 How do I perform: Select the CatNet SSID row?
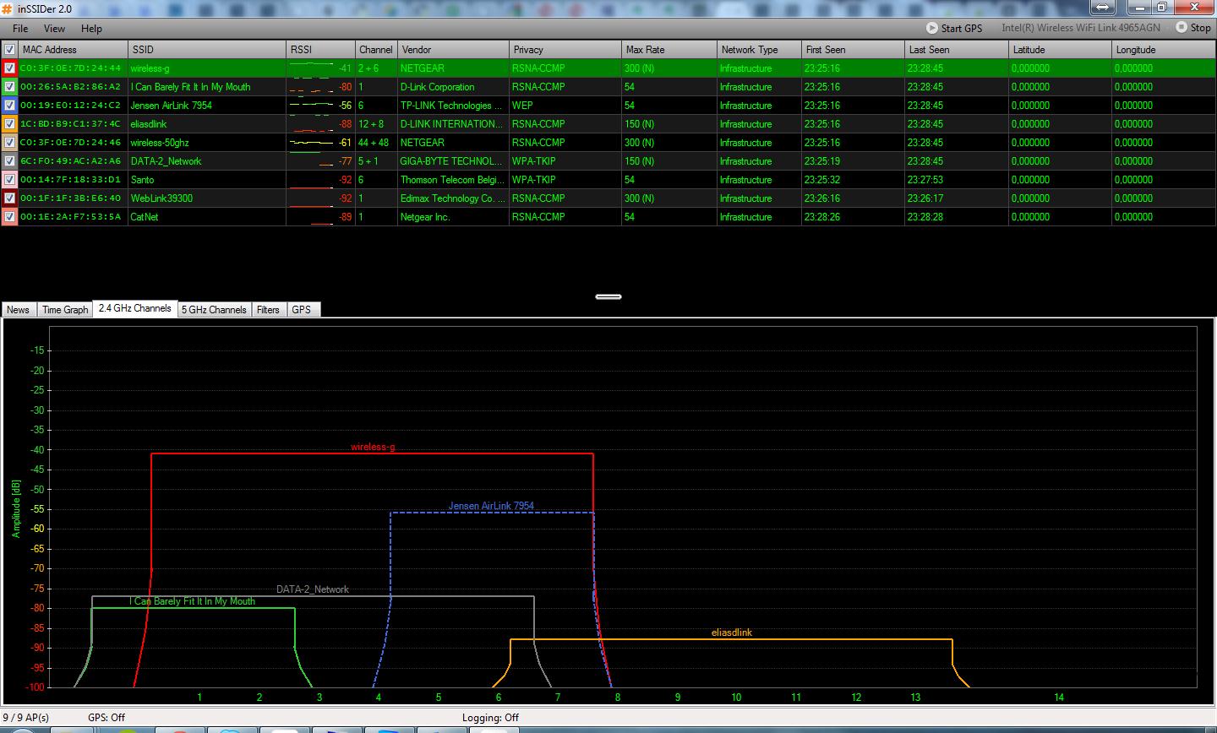(145, 217)
